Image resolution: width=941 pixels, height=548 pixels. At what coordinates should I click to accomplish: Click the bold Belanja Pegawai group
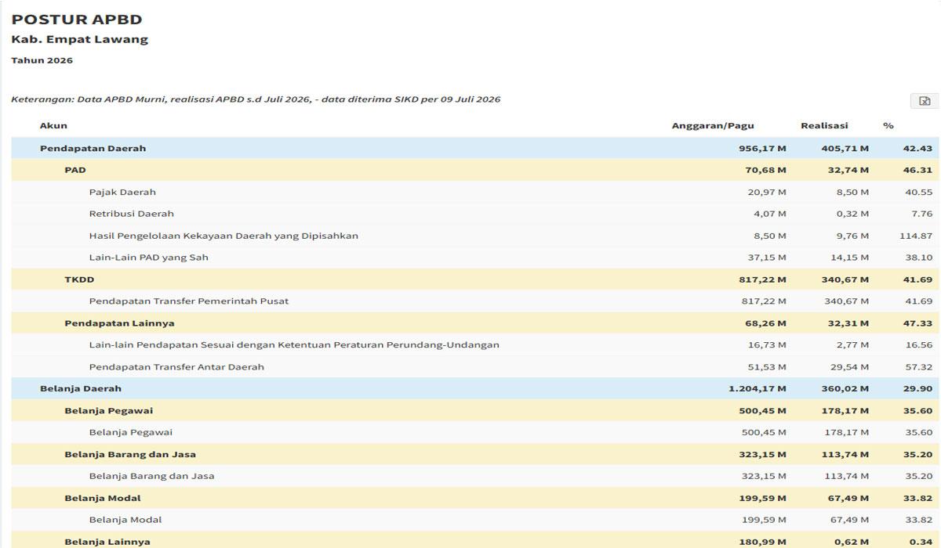tap(475, 411)
